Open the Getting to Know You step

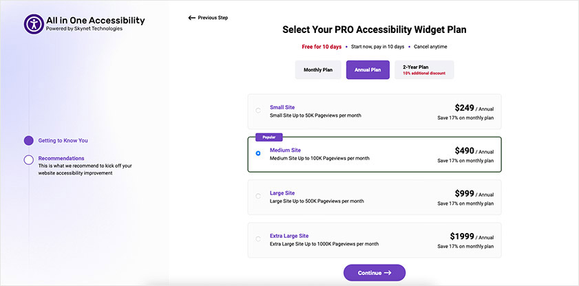[x=63, y=140]
